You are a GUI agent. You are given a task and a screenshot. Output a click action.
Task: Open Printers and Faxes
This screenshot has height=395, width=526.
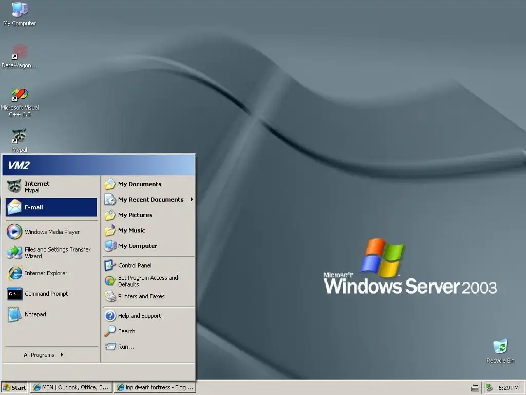pyautogui.click(x=149, y=296)
